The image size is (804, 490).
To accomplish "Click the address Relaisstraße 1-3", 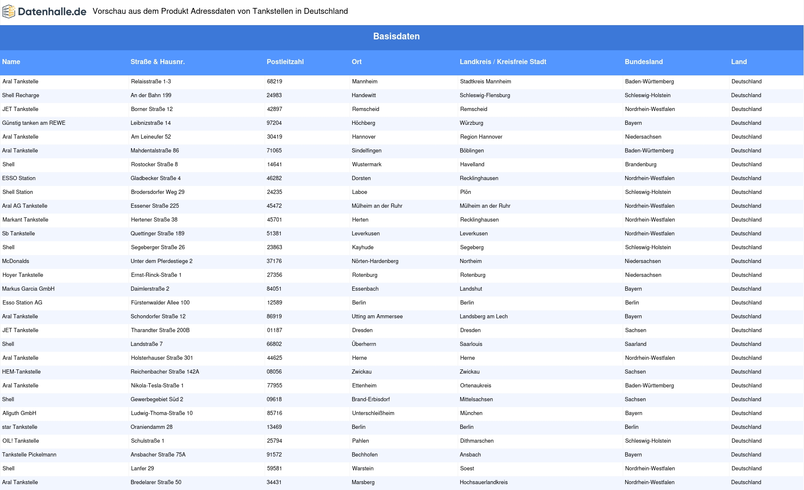I will 151,82.
